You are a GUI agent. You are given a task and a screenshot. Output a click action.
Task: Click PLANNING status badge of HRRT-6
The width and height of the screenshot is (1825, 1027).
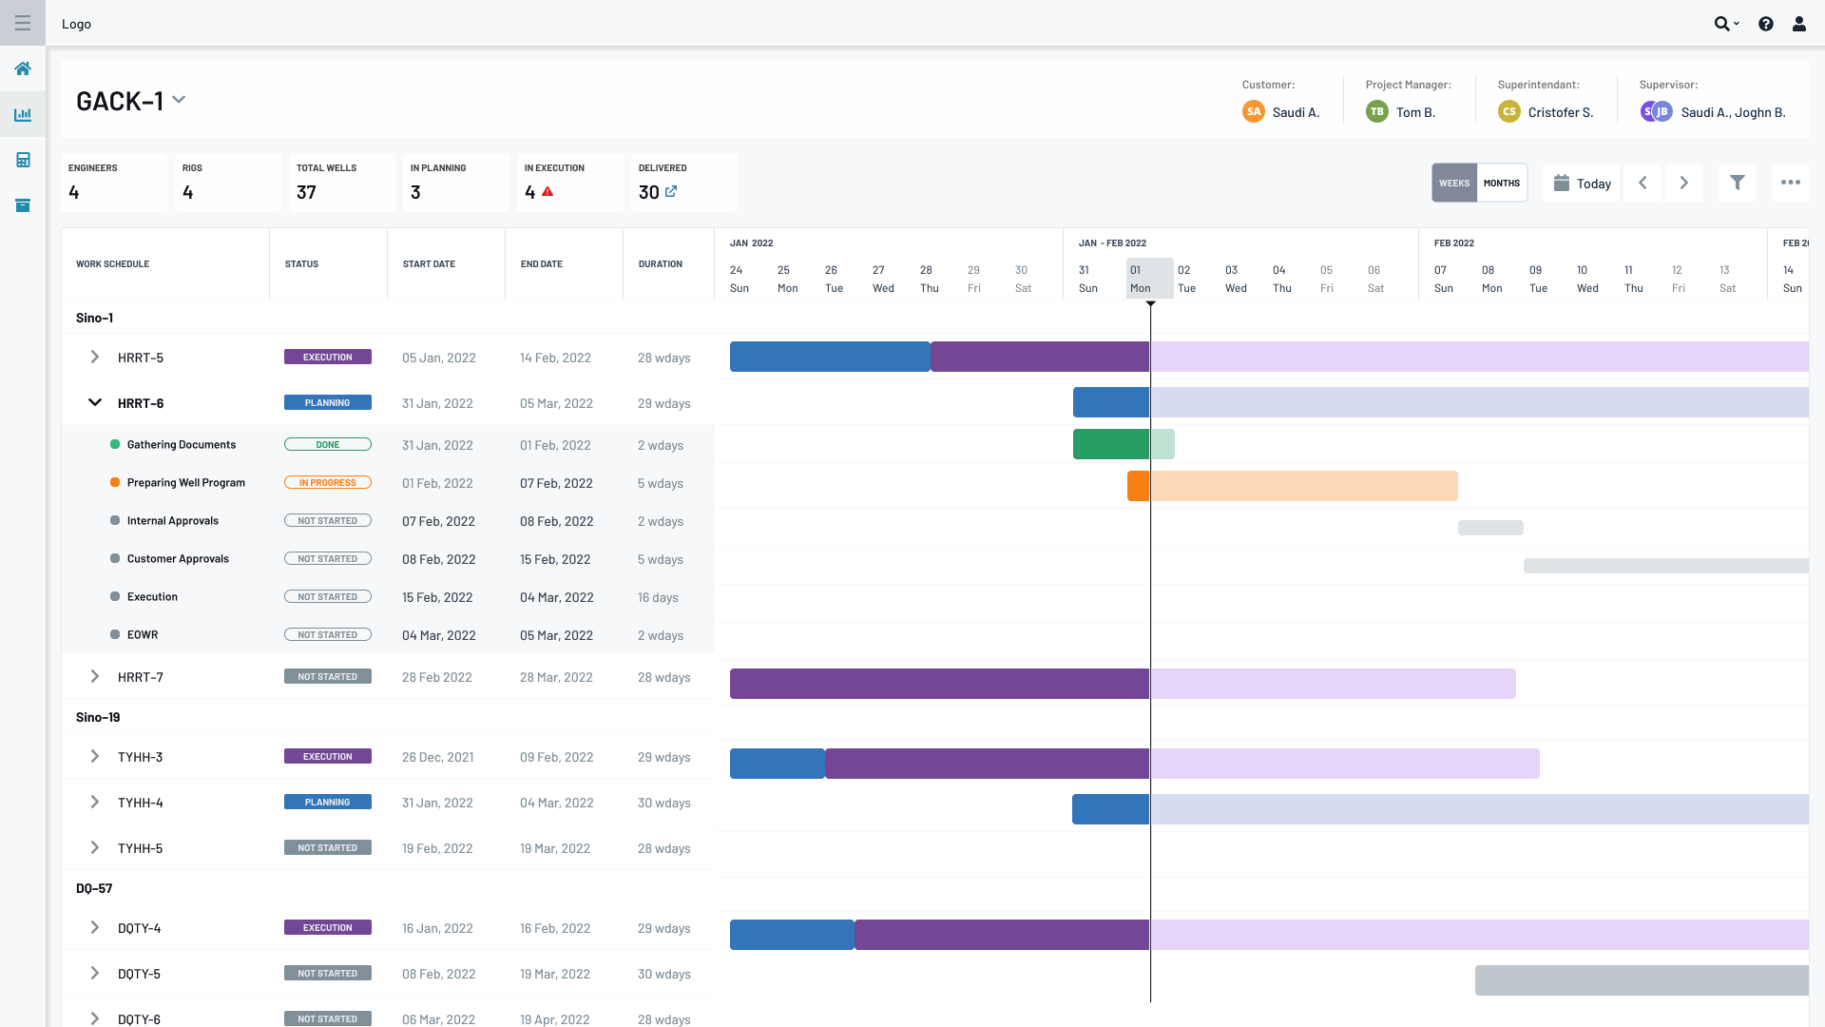(x=328, y=402)
